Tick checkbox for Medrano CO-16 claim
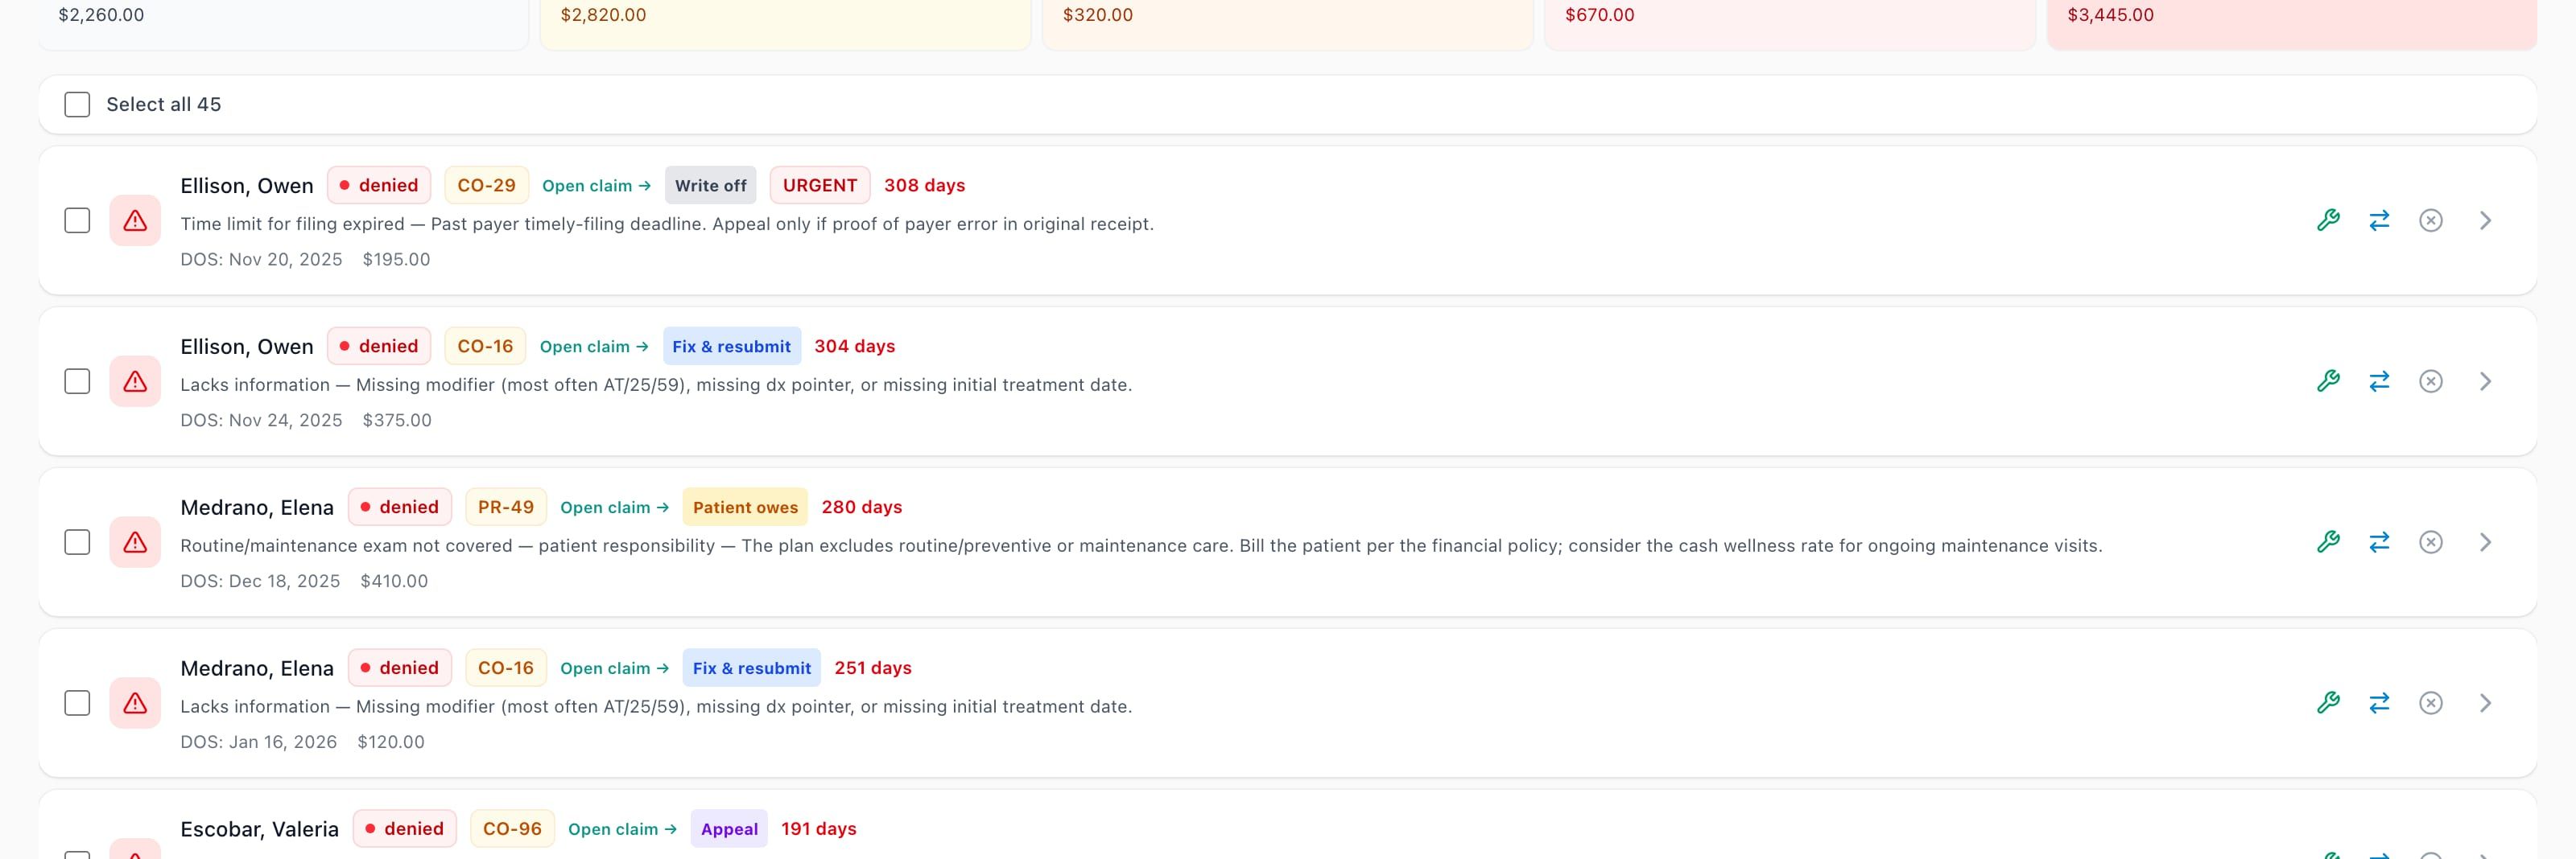The image size is (2576, 859). point(77,703)
